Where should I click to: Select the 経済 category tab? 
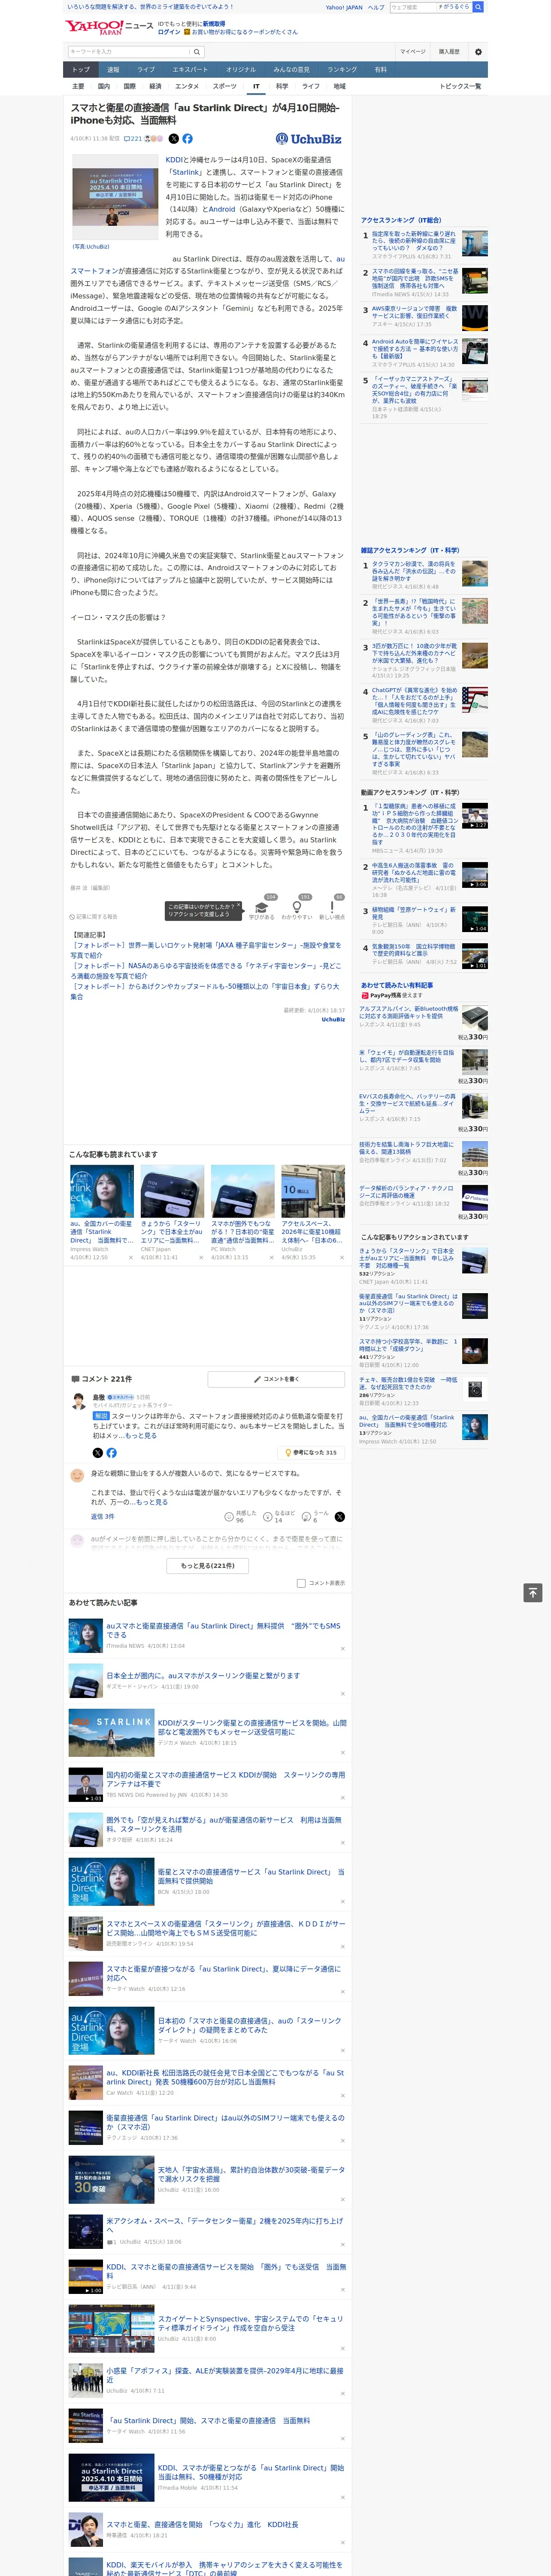[155, 86]
